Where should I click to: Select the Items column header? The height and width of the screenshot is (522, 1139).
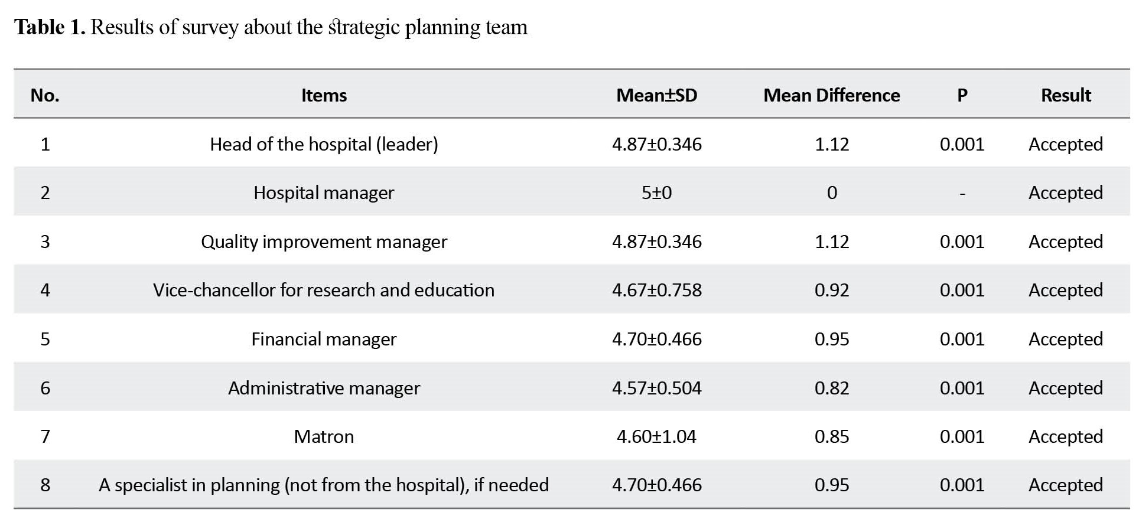324,95
